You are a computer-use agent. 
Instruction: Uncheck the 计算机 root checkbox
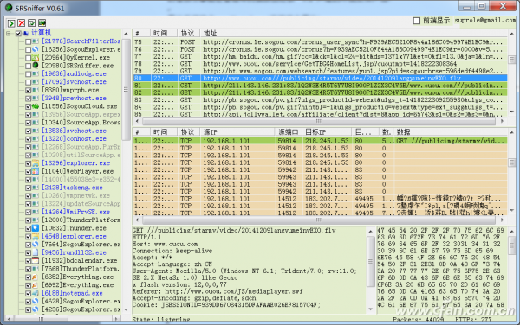click(x=18, y=33)
